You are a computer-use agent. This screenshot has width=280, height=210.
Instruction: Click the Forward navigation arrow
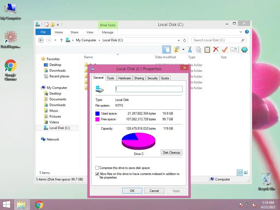[49, 40]
